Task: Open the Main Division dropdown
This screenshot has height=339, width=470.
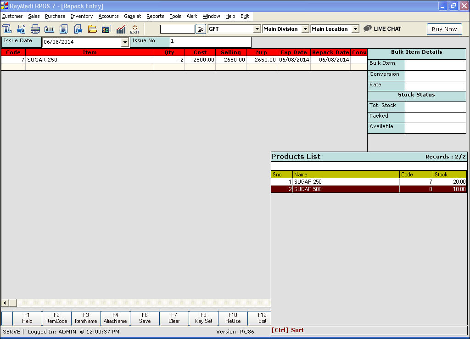Action: [305, 29]
